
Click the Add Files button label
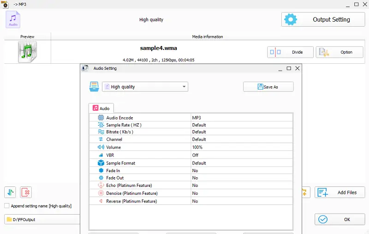point(347,192)
